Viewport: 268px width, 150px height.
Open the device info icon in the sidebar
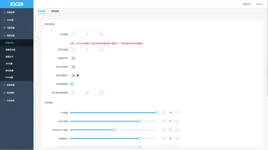pyautogui.click(x=4, y=12)
